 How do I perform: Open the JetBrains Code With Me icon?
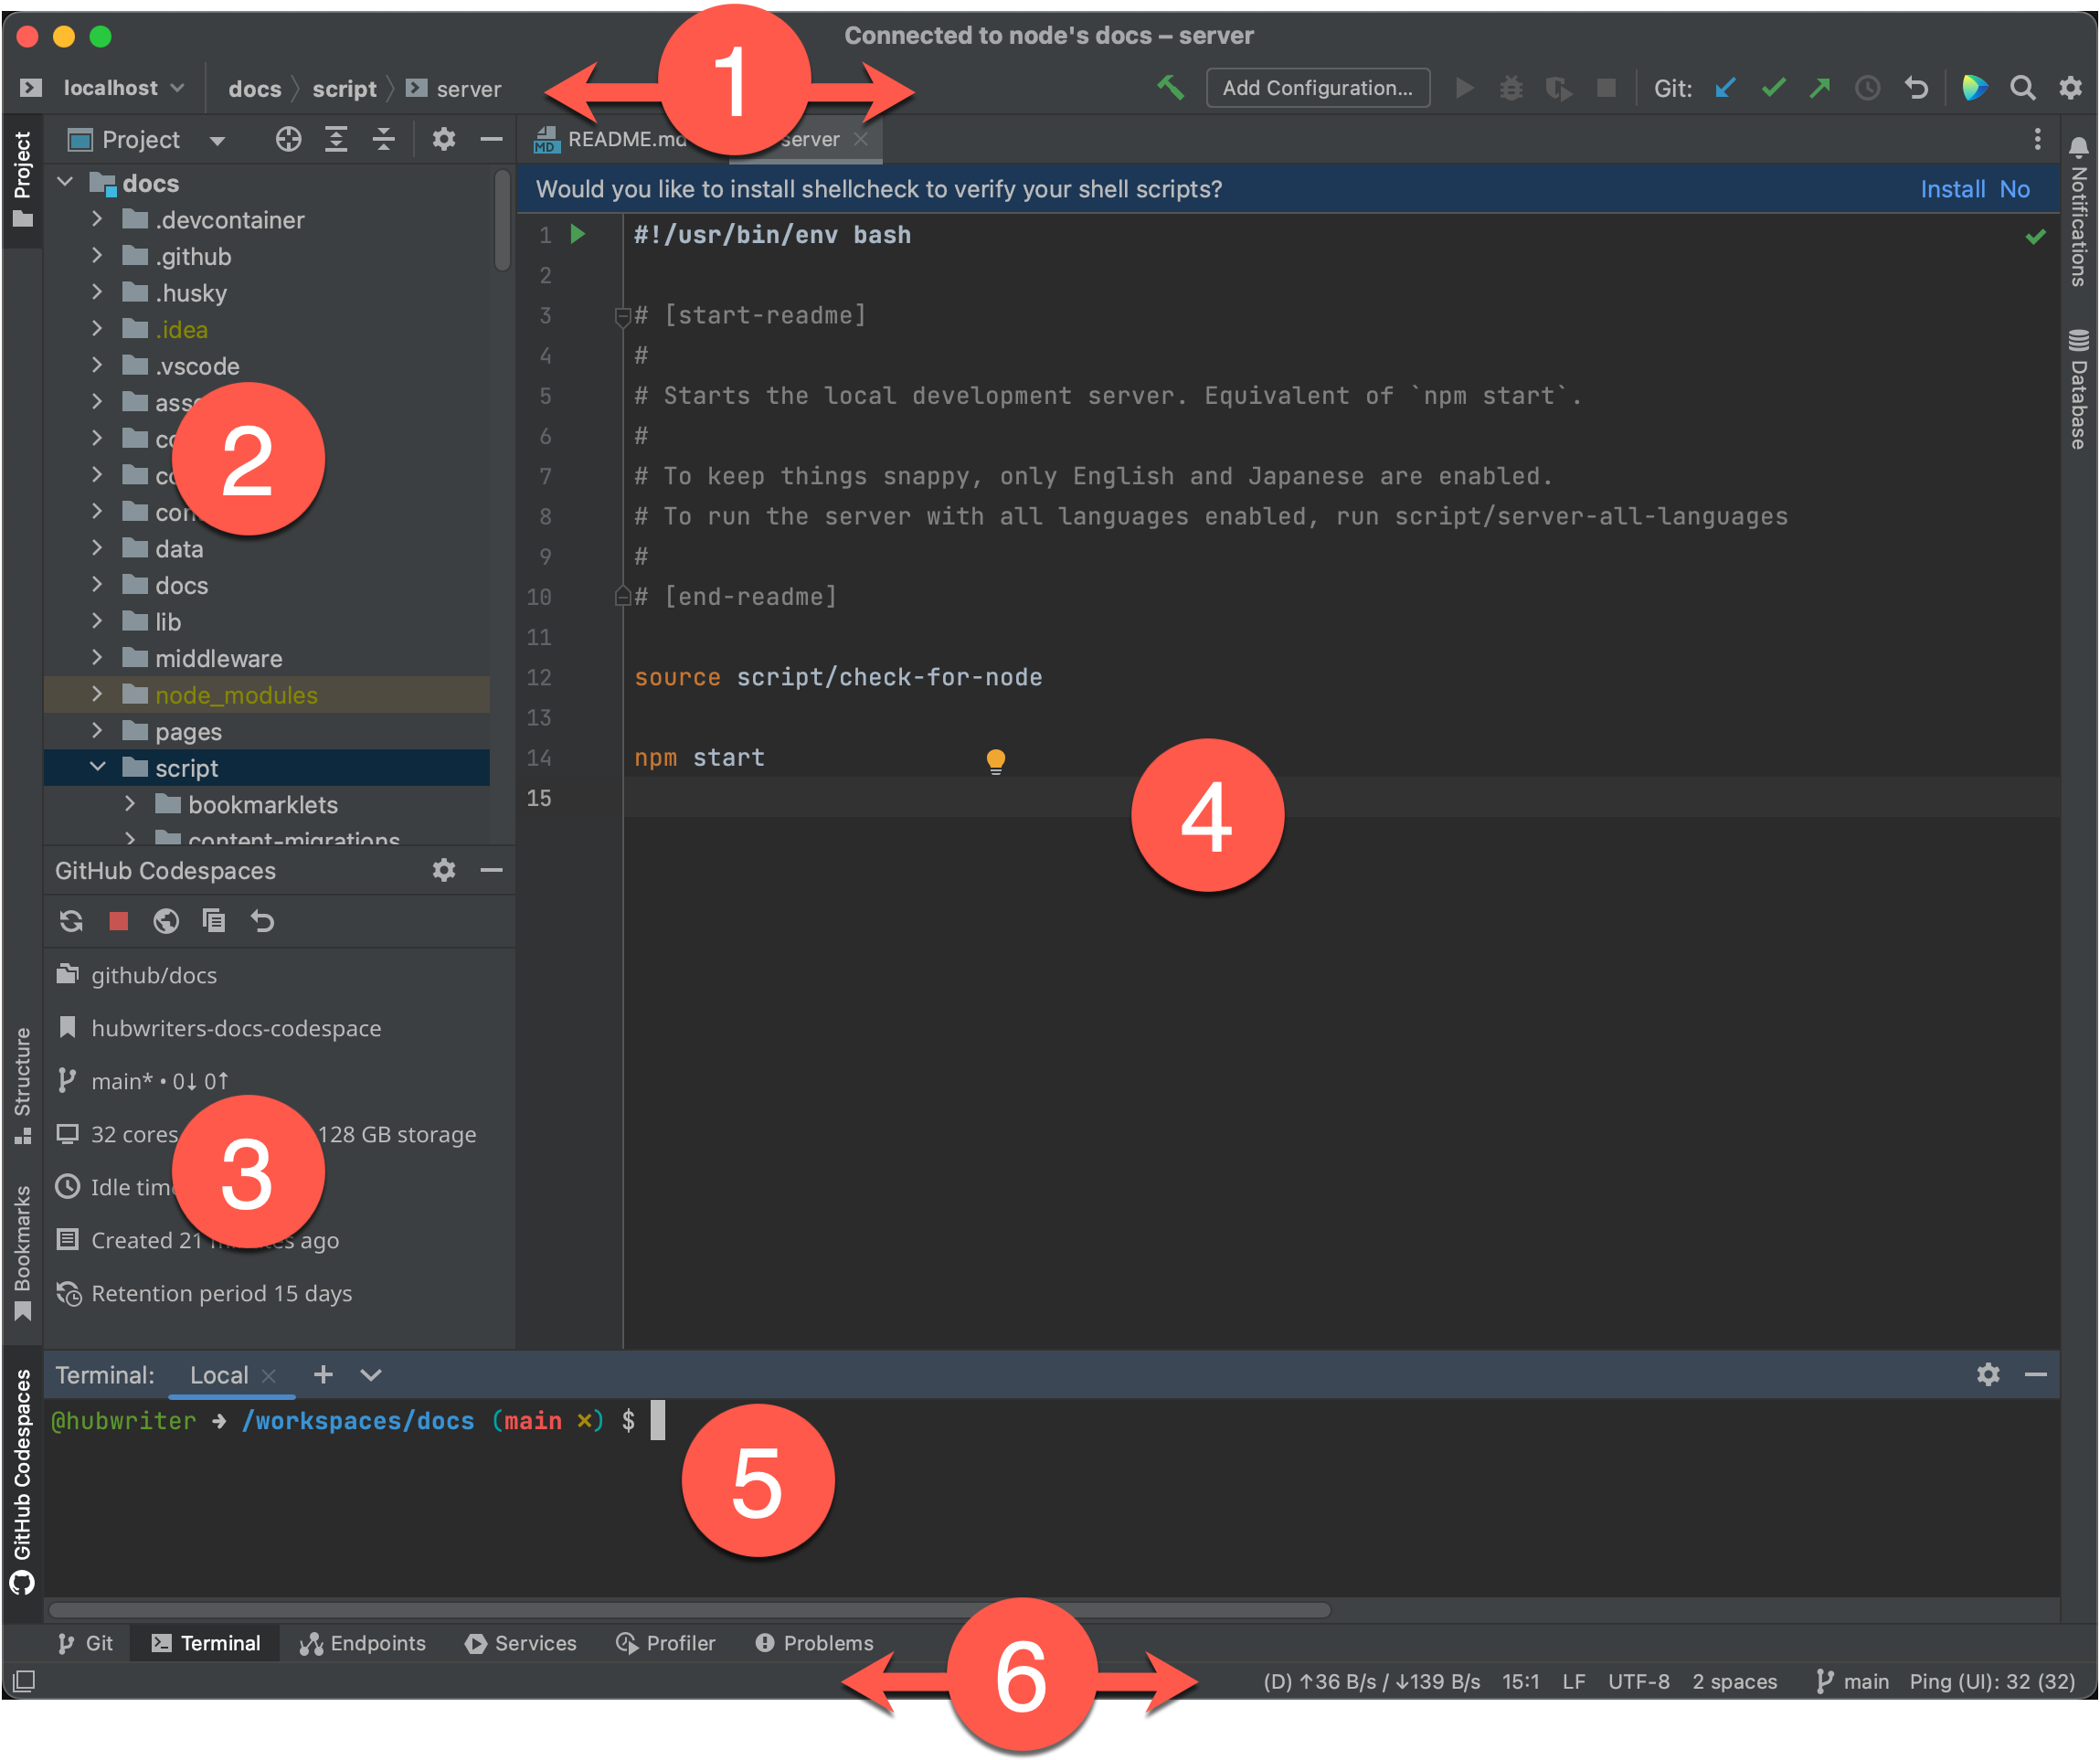[1974, 88]
